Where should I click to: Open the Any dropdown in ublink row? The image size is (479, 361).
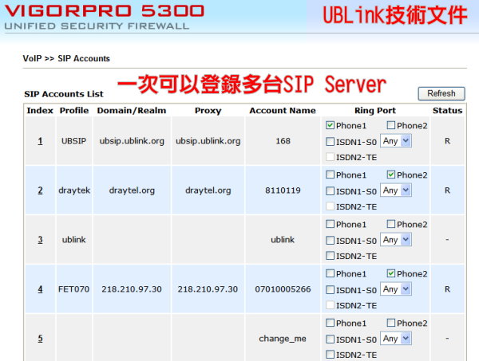click(396, 240)
